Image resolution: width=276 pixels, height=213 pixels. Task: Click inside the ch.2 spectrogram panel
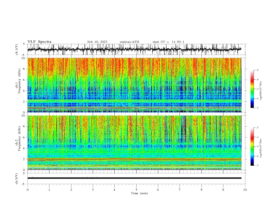tap(134, 143)
